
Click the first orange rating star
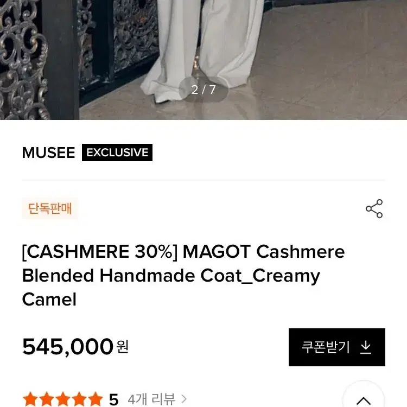pyautogui.click(x=30, y=399)
